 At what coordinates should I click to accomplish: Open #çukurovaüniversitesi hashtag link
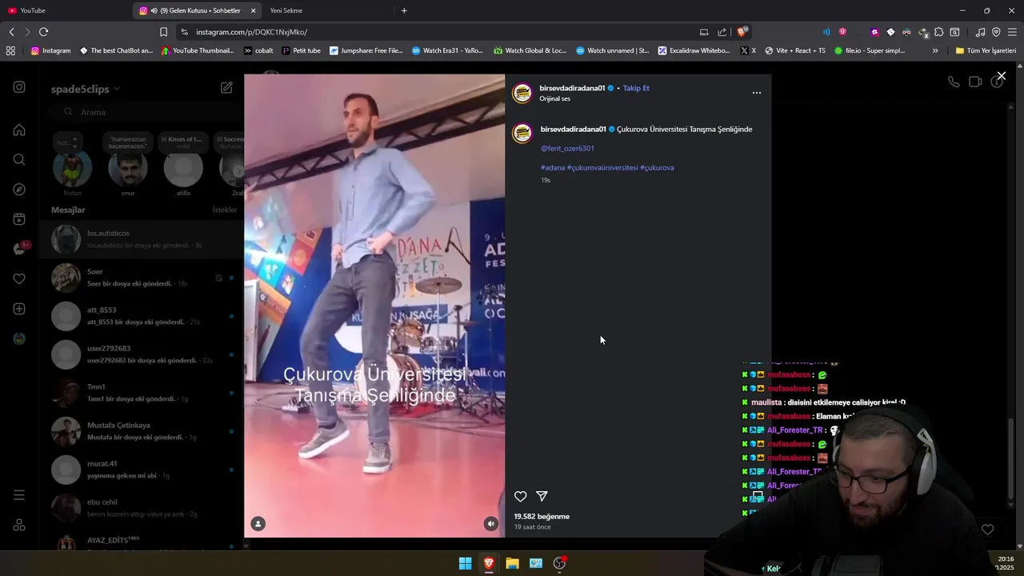pyautogui.click(x=602, y=168)
